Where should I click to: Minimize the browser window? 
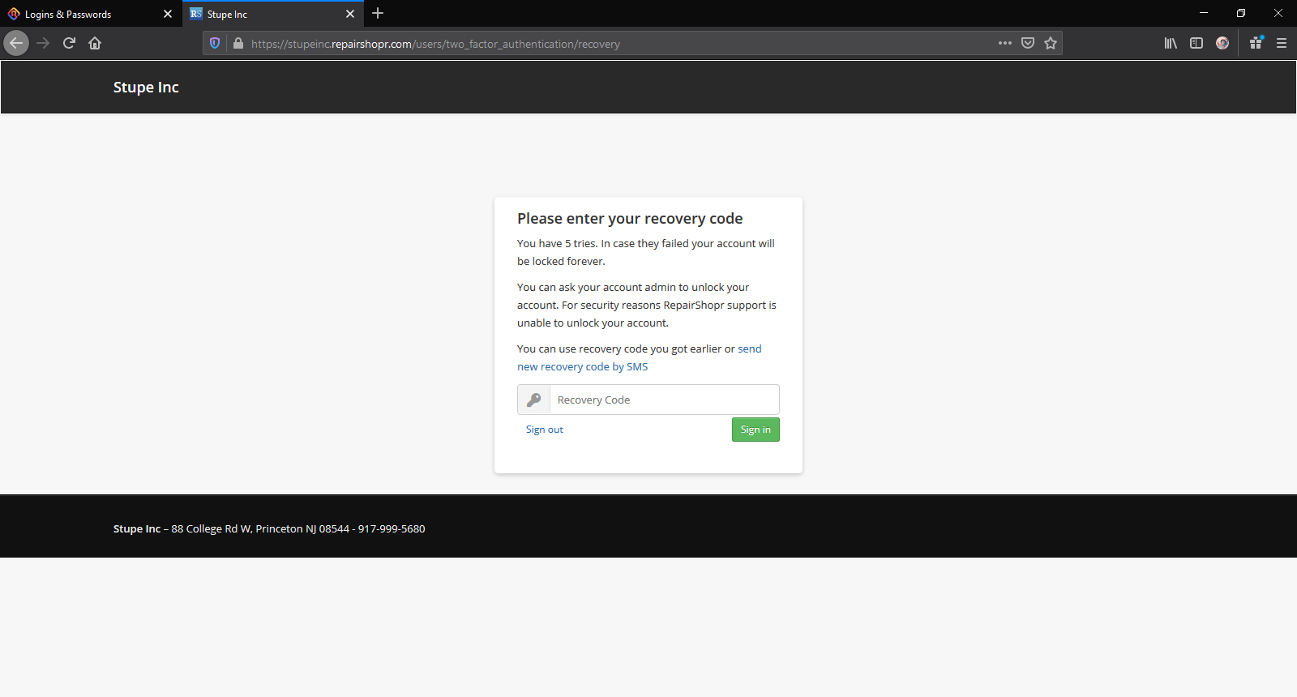(x=1204, y=13)
